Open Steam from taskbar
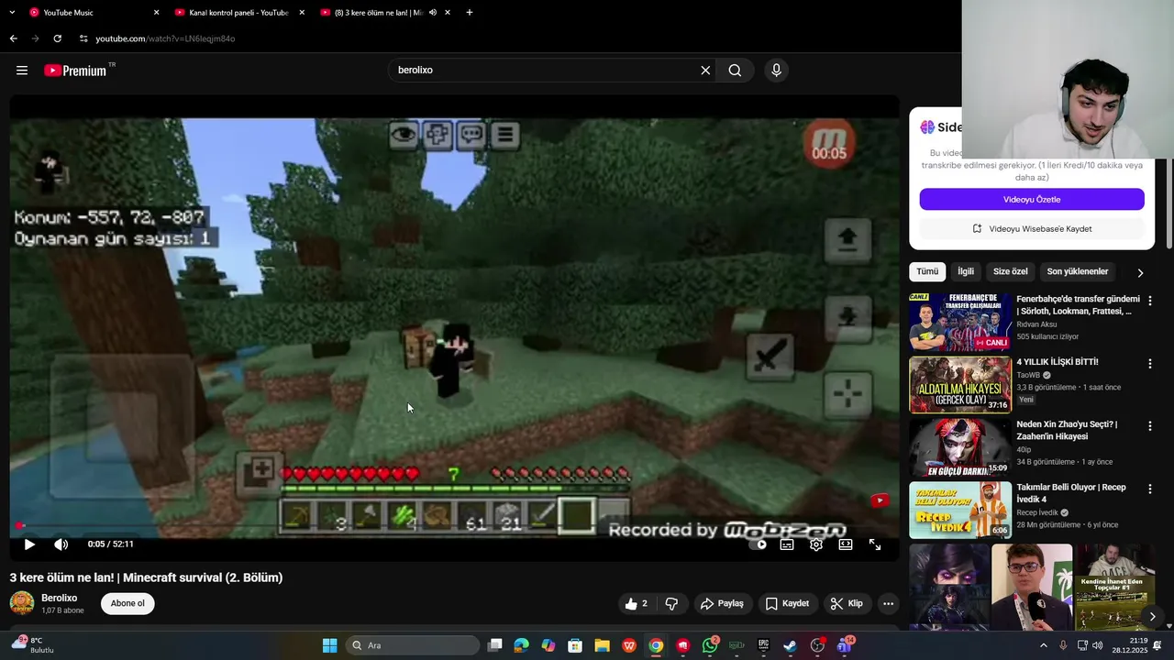The height and width of the screenshot is (660, 1174). [790, 645]
